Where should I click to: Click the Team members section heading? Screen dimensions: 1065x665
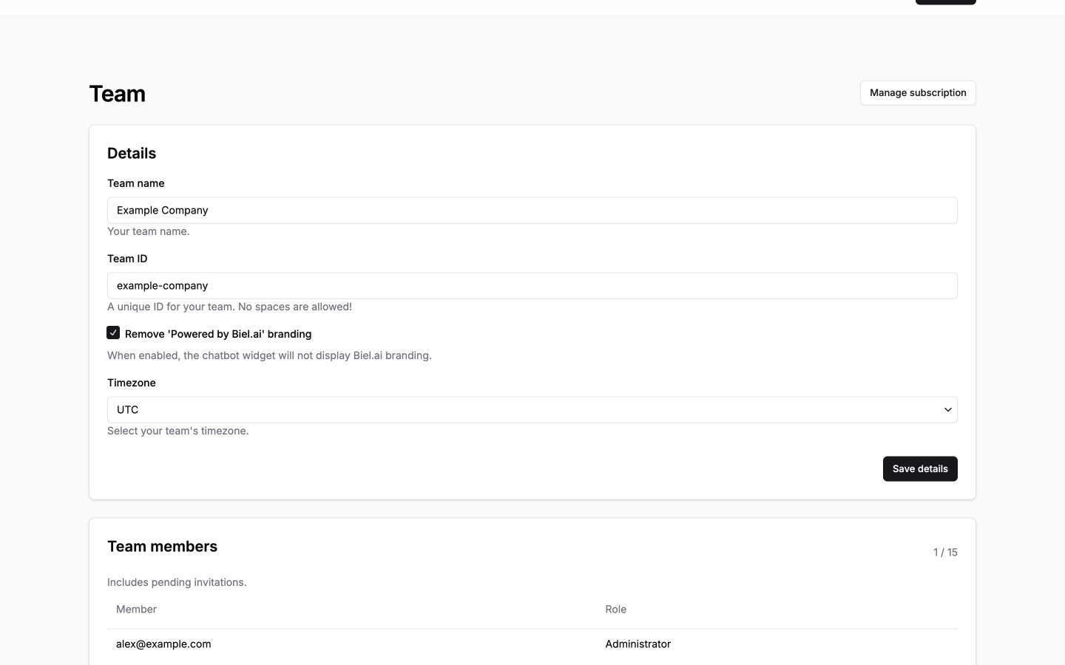pyautogui.click(x=163, y=547)
